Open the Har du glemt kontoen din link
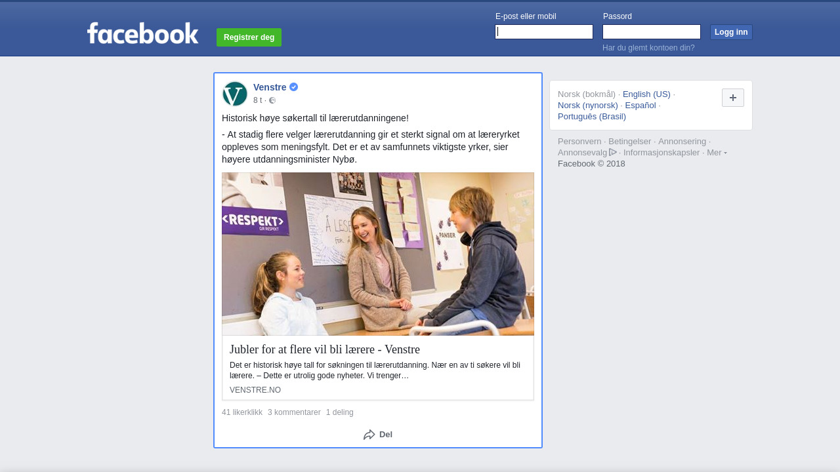This screenshot has height=472, width=840. point(648,48)
